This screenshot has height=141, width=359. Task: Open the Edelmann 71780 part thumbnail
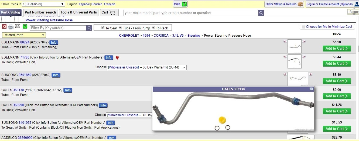click(x=295, y=61)
